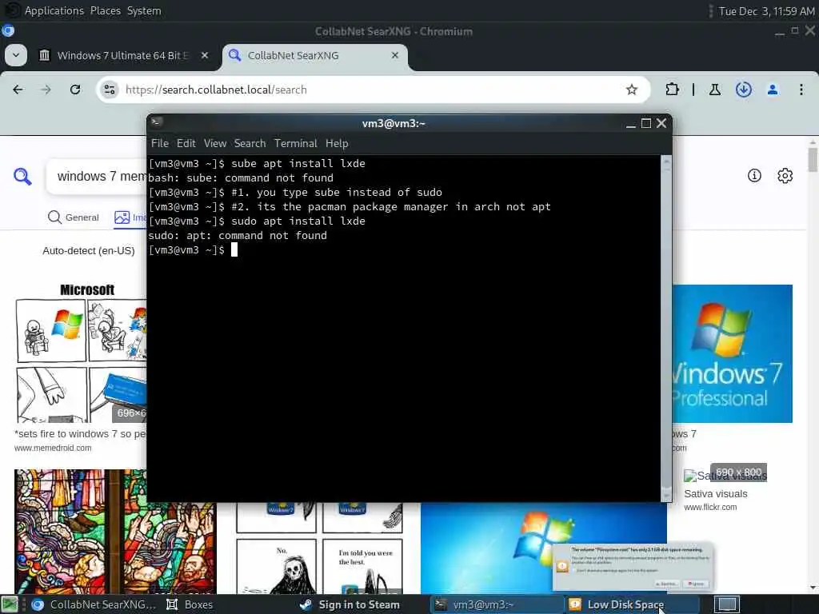Maximize the vm3@vm3 terminal window
Viewport: 819px width, 614px height.
[x=646, y=123]
